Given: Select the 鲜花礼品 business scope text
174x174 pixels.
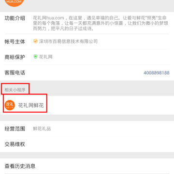Looking at the screenshot, I should pos(42,129).
